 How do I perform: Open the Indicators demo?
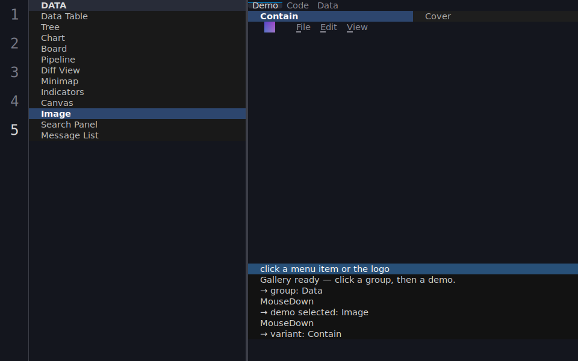[137, 92]
